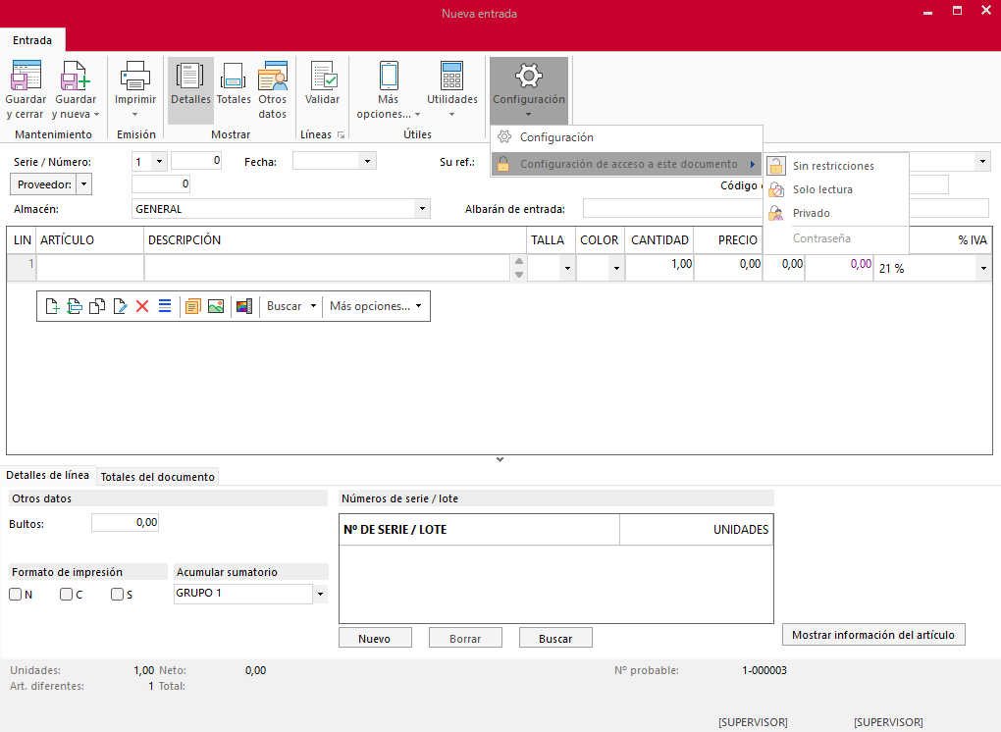Select Configuración in the dropdown menu
1001x732 pixels.
(x=626, y=137)
